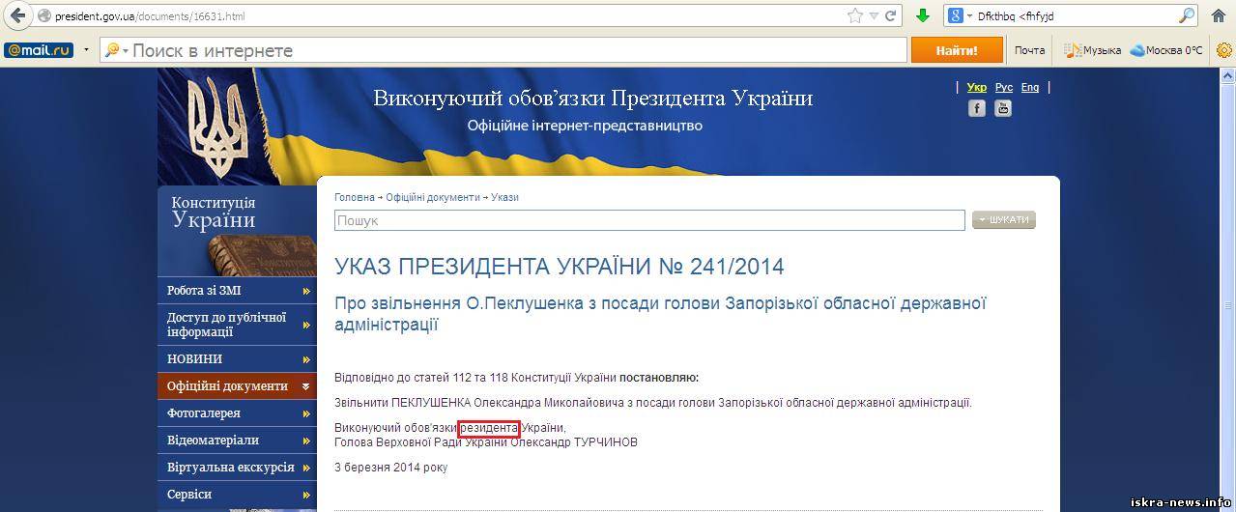Viewport: 1236px width, 512px height.
Task: Open the YouTube channel icon
Action: pyautogui.click(x=1003, y=108)
